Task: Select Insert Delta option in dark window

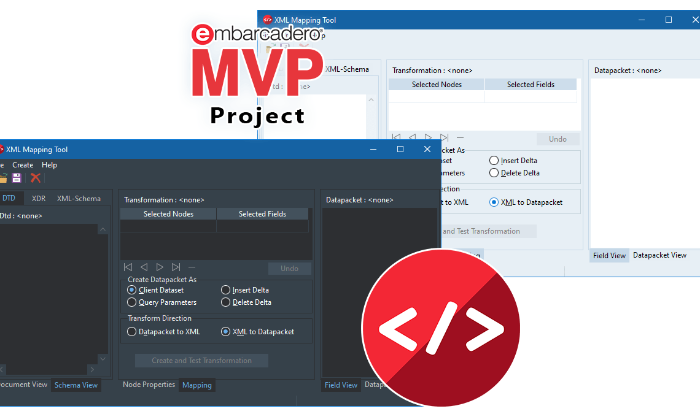Action: (245, 290)
